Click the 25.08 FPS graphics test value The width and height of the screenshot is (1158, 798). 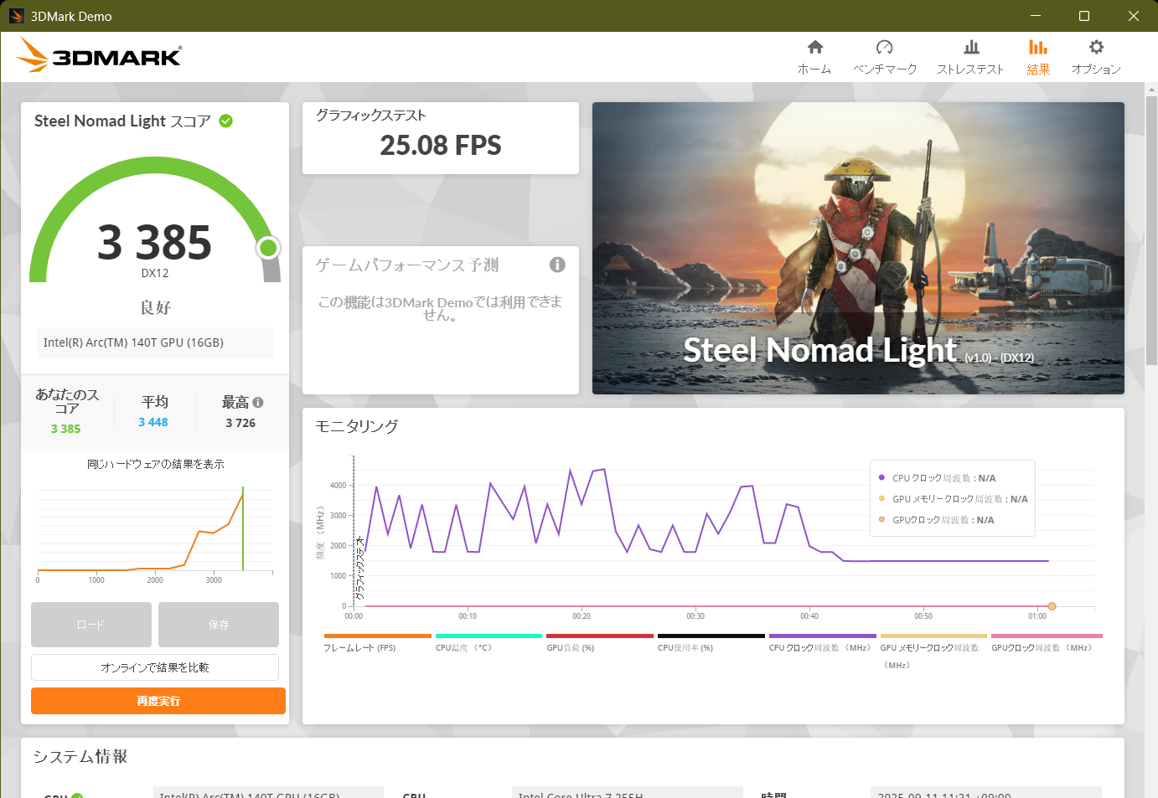pyautogui.click(x=441, y=146)
